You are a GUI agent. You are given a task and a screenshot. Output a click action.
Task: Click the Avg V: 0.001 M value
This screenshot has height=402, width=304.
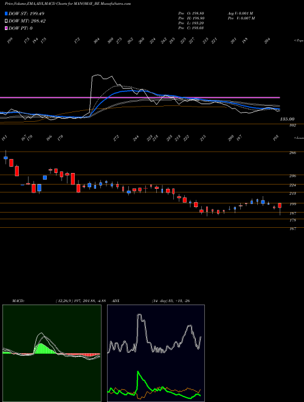pos(240,13)
